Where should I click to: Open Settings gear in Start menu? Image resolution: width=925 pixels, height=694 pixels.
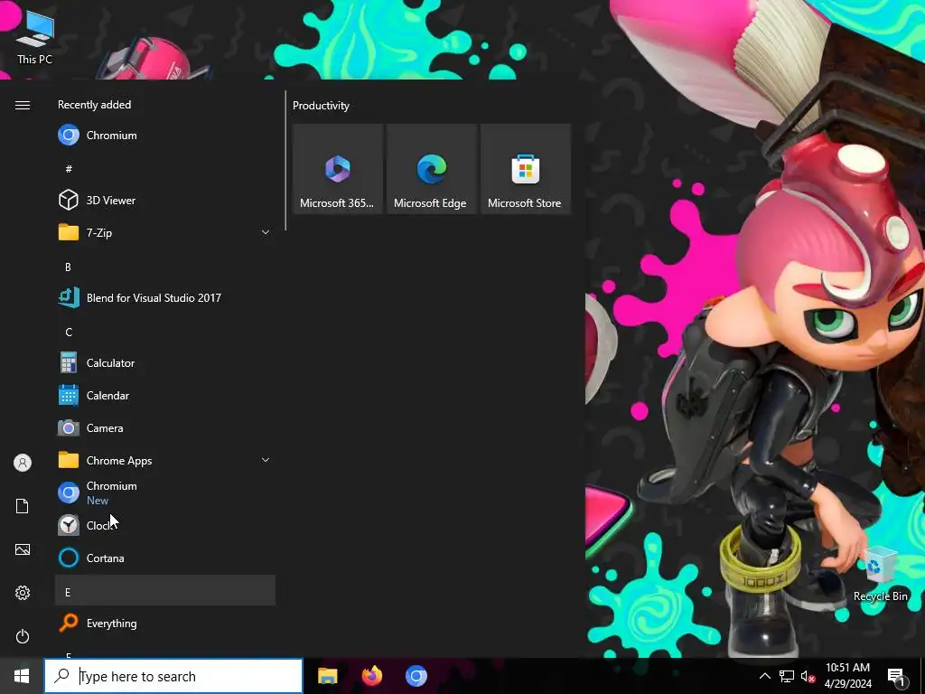point(23,593)
